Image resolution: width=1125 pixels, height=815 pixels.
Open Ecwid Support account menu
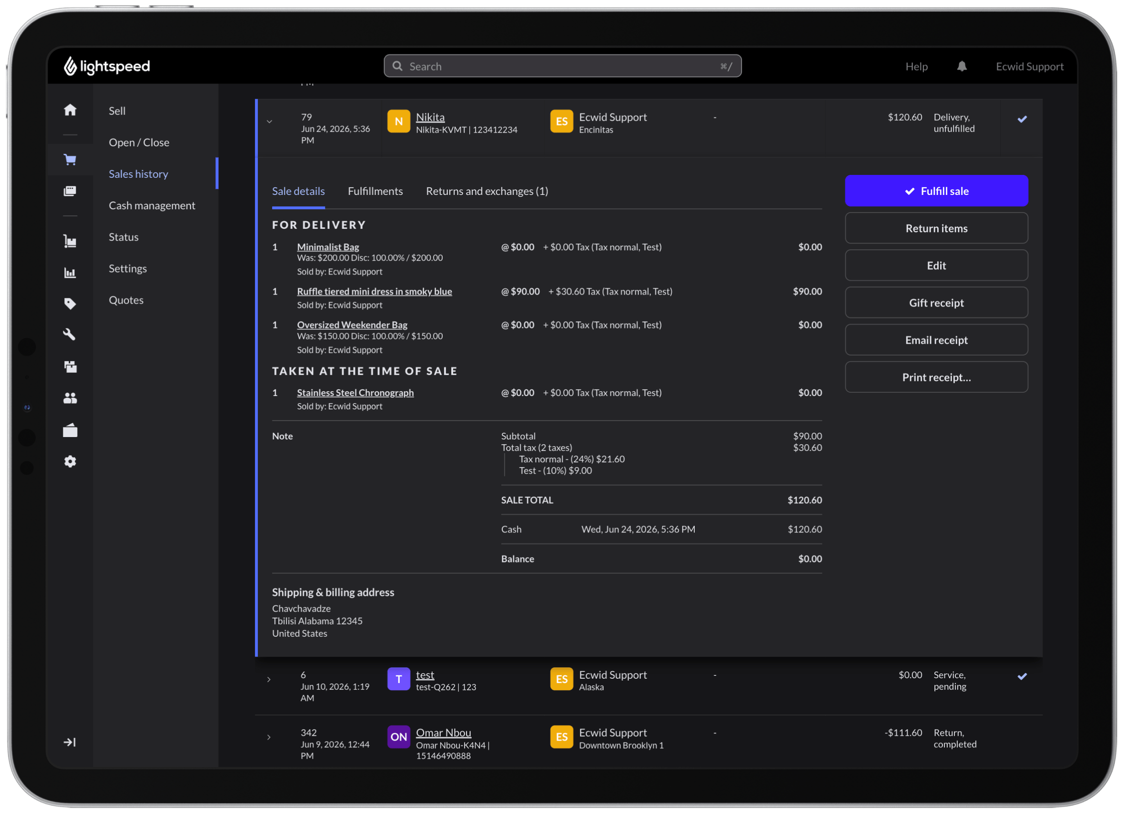click(1030, 66)
